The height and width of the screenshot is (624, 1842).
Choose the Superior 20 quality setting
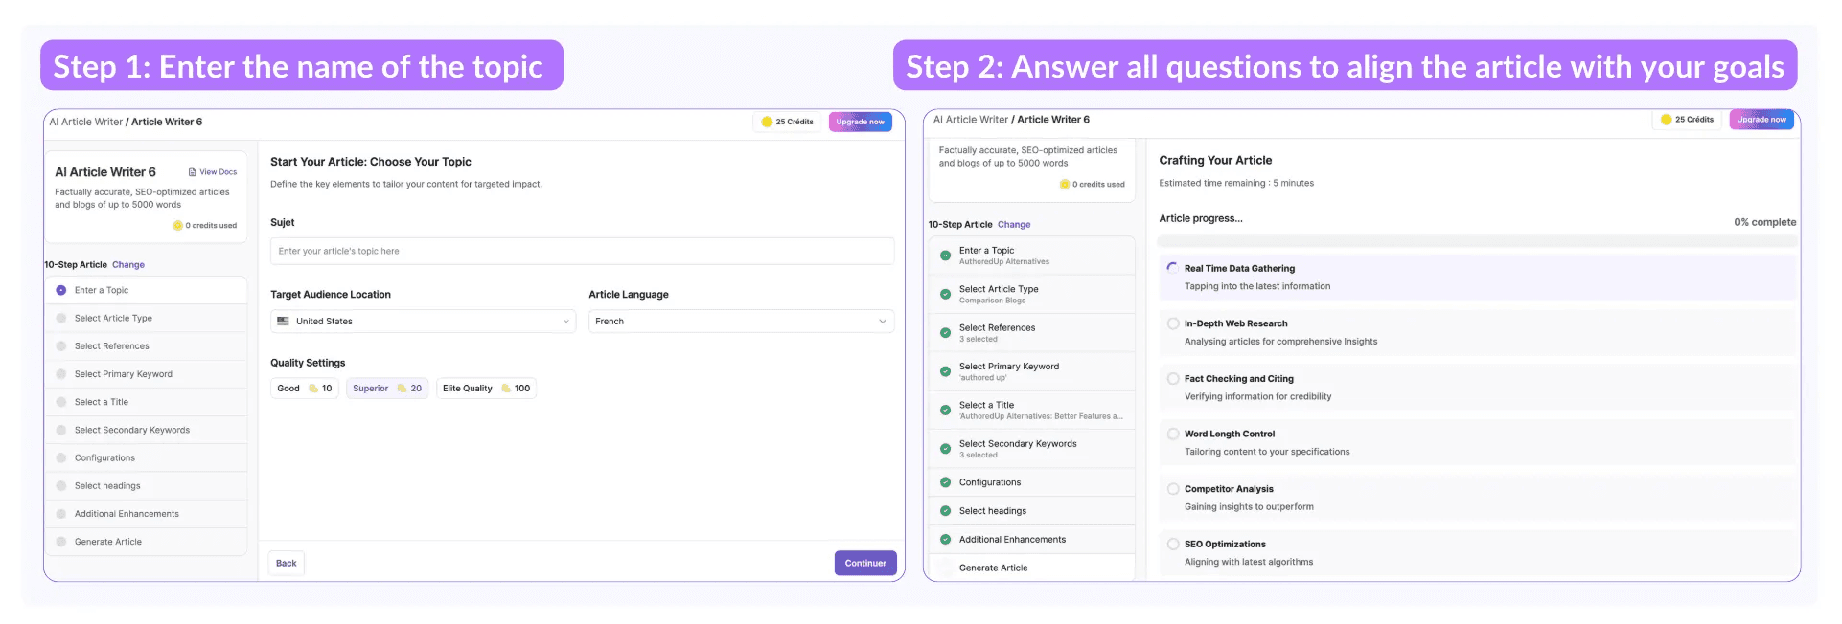pos(387,389)
